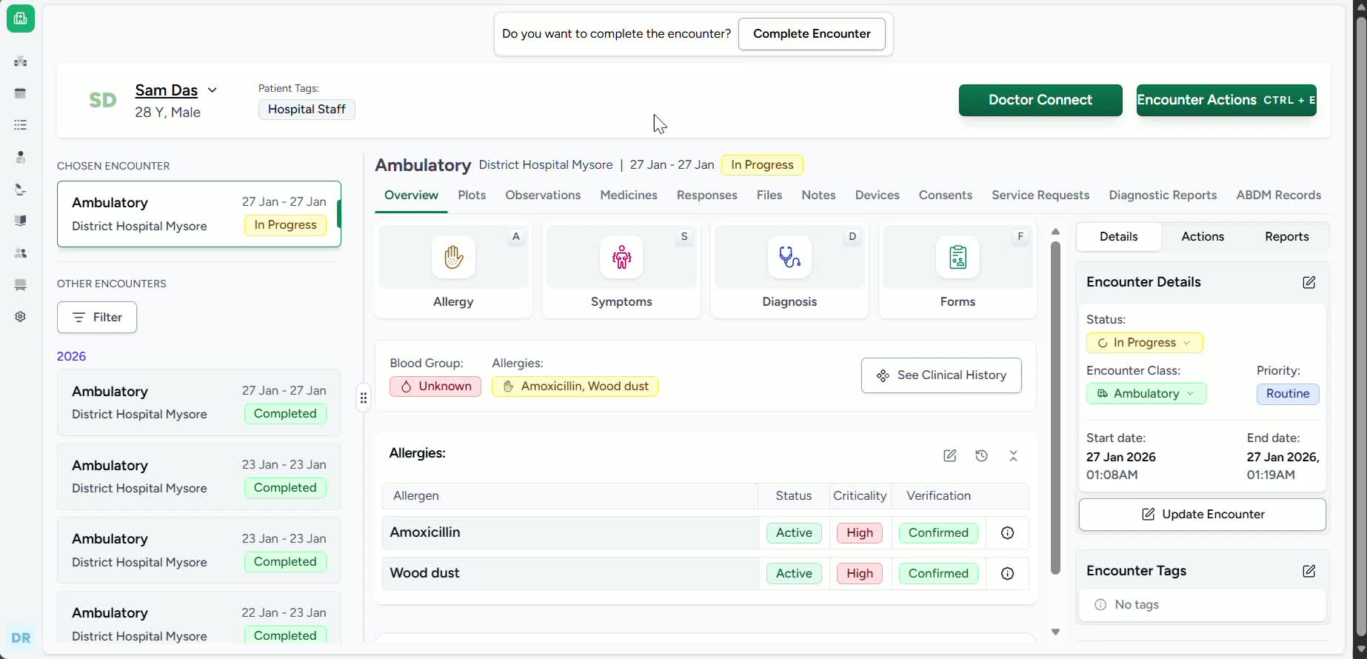Screen dimensions: 1367x659
Task: Open the Diagnosis stethoscope card
Action: coord(789,271)
